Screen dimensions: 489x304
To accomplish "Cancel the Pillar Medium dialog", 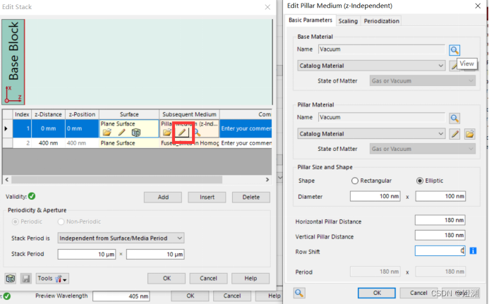I will pos(418,293).
